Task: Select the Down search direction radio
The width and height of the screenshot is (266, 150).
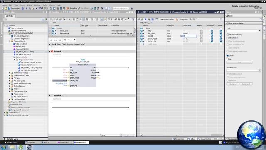Action: 228,55
